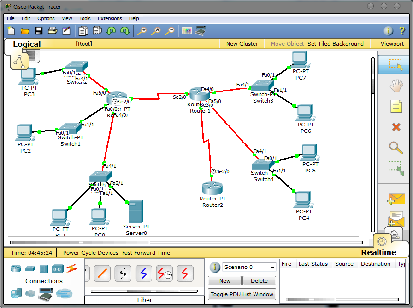Select the Connections lightning category icon

(71, 268)
